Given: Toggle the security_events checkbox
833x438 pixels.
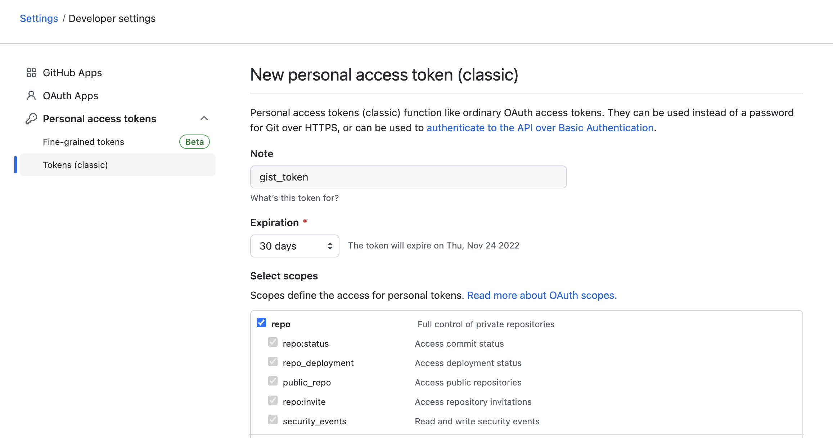Looking at the screenshot, I should click(273, 420).
